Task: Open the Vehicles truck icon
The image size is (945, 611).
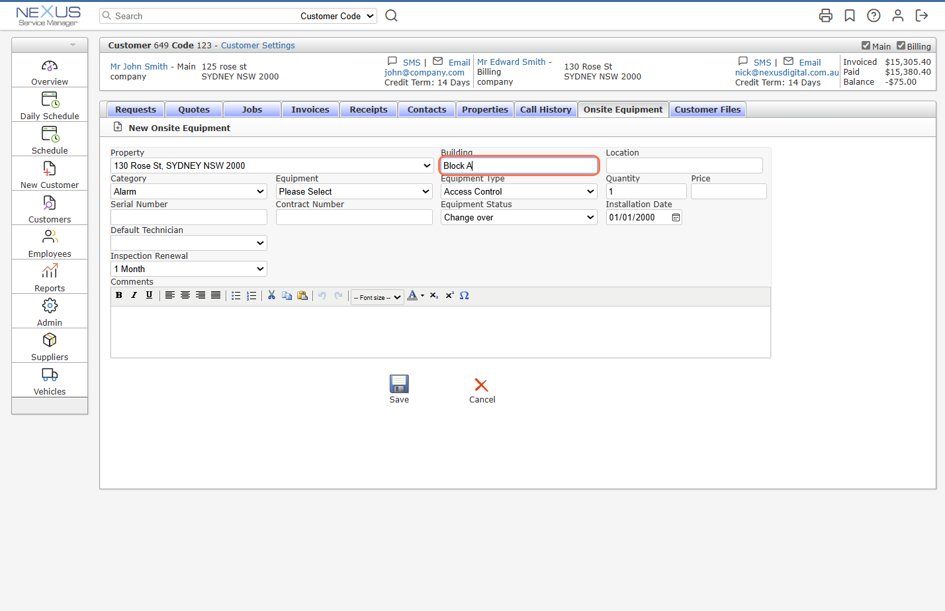Action: click(50, 374)
